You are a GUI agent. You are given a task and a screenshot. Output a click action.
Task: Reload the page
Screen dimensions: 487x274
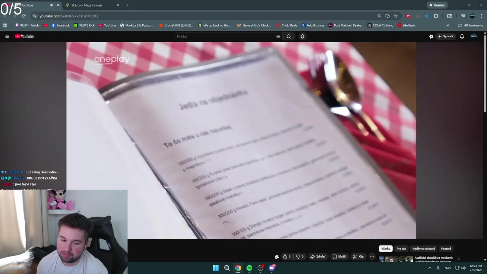(x=24, y=16)
